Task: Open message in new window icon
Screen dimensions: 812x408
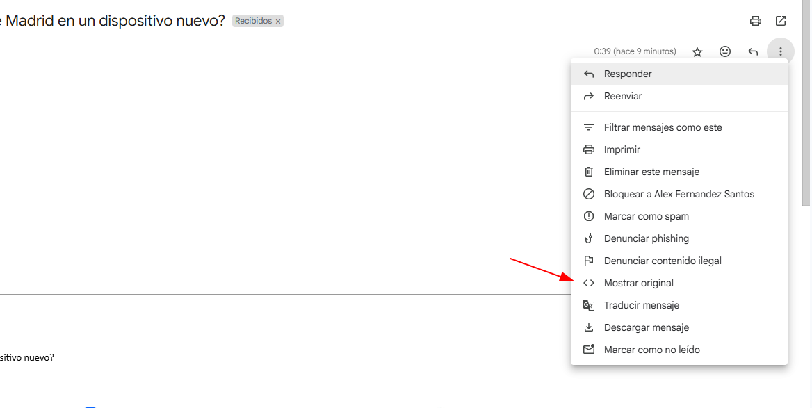Action: click(x=781, y=22)
